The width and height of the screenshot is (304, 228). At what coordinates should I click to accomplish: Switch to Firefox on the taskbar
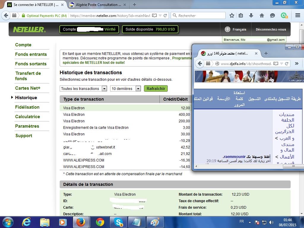click(81, 222)
